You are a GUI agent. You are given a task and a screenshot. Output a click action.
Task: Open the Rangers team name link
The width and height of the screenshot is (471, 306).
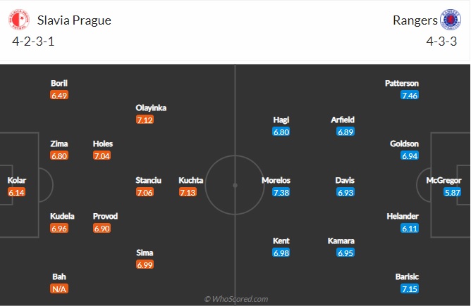pos(415,20)
